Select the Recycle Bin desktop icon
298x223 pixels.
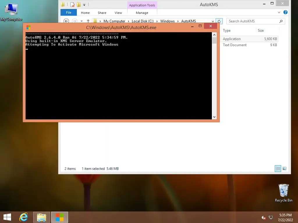pyautogui.click(x=283, y=193)
